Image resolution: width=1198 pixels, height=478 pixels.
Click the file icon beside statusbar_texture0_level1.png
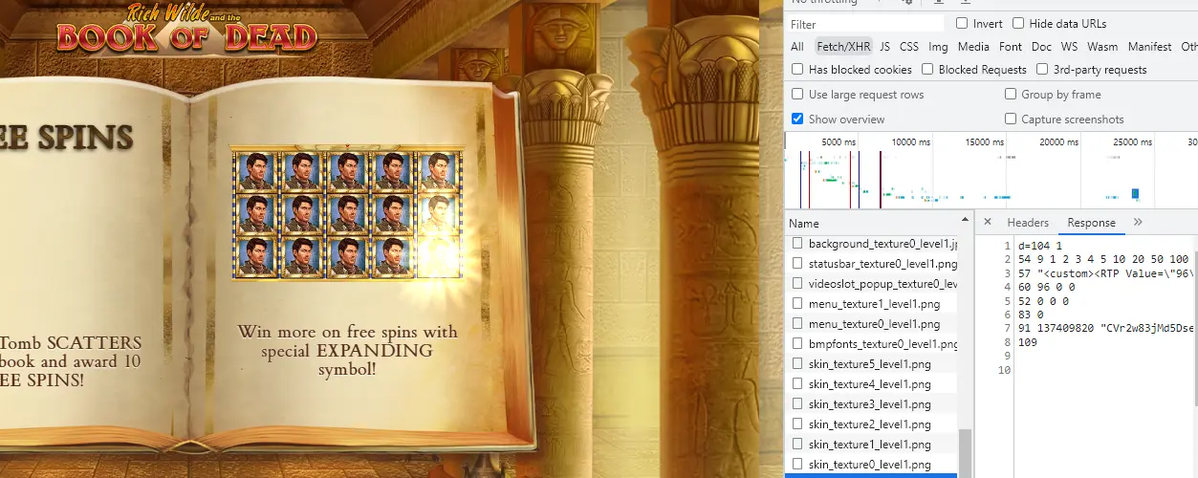click(x=797, y=264)
